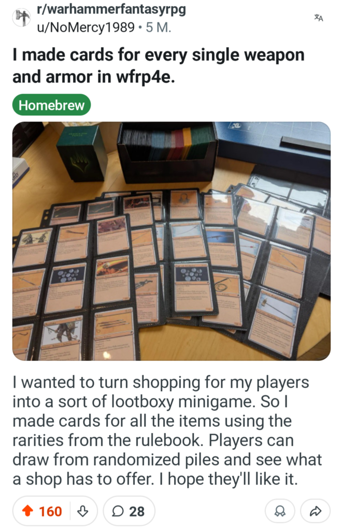Tap the card storage box in photo
This screenshot has width=343, height=530.
point(168,152)
